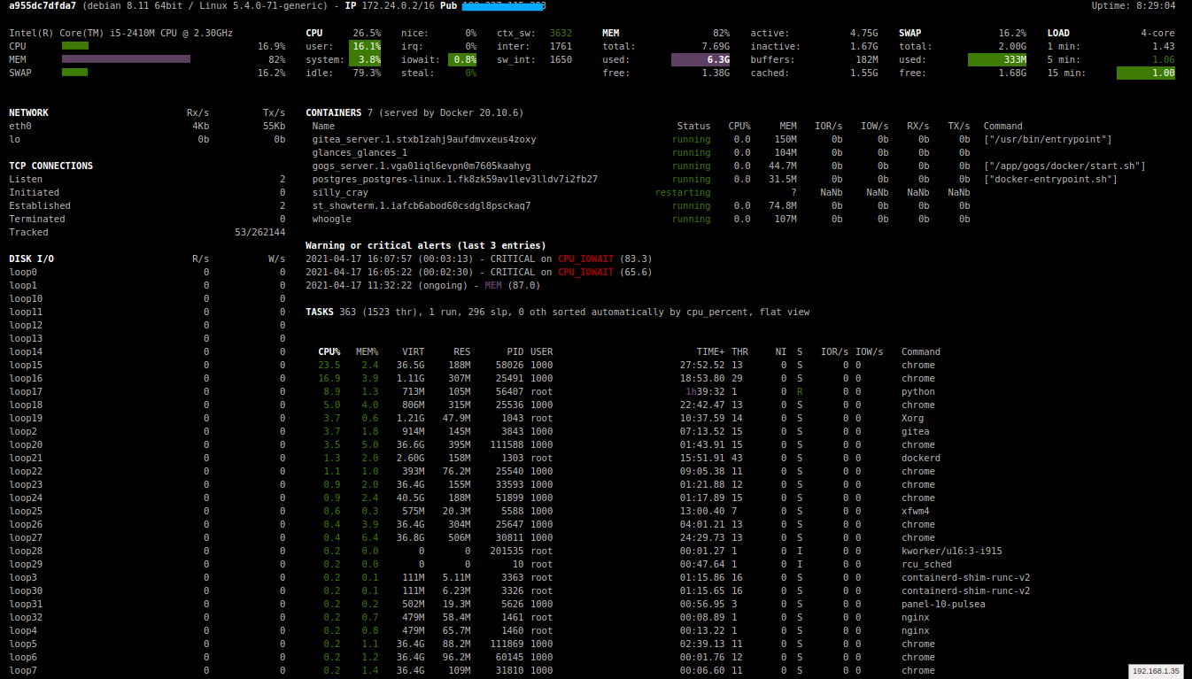Viewport: 1192px width, 679px height.
Task: Select the silly_cray container row
Action: click(340, 192)
